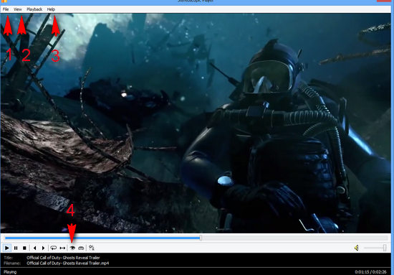Click the 3D glasses icon
The width and height of the screenshot is (394, 275).
[81, 248]
